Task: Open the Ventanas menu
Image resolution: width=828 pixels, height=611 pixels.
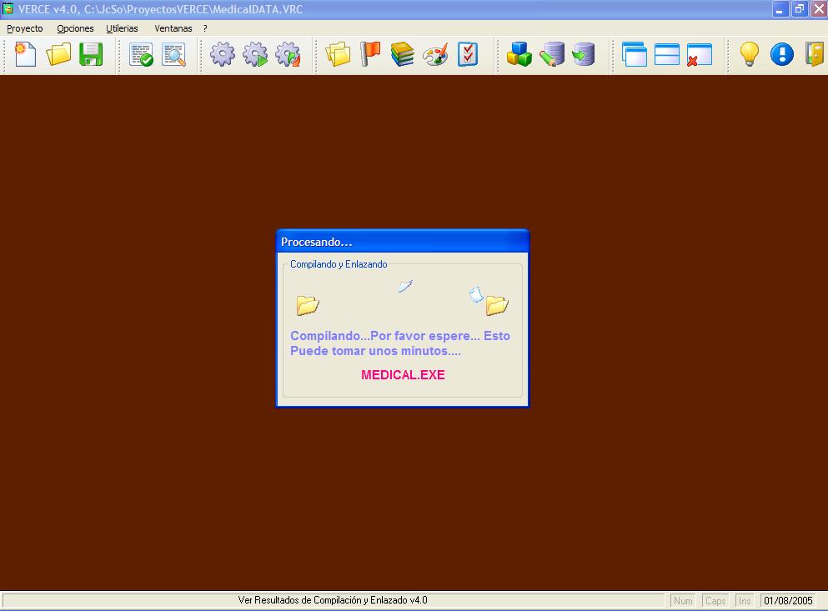Action: [x=173, y=28]
